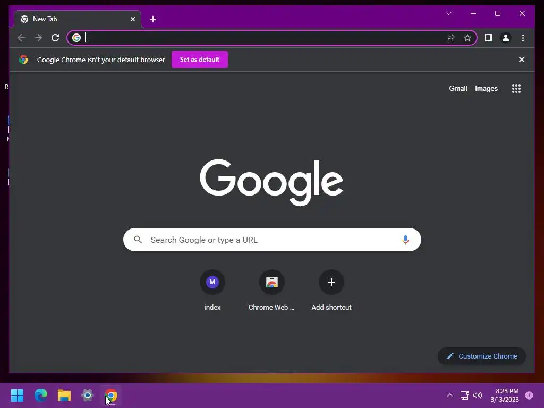
Task: Select the New Tab tab
Action: pos(78,19)
